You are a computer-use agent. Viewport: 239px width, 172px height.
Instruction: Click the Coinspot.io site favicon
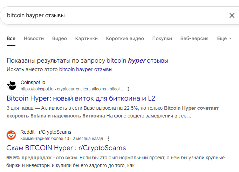tap(12, 85)
